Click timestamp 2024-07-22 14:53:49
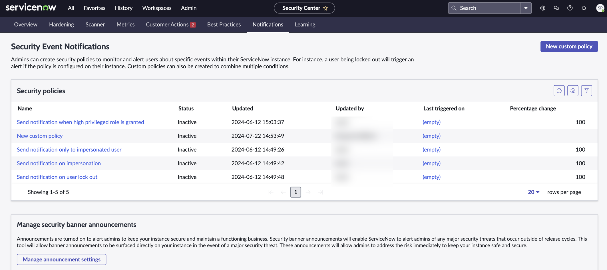Viewport: 607px width, 270px height. (x=258, y=136)
